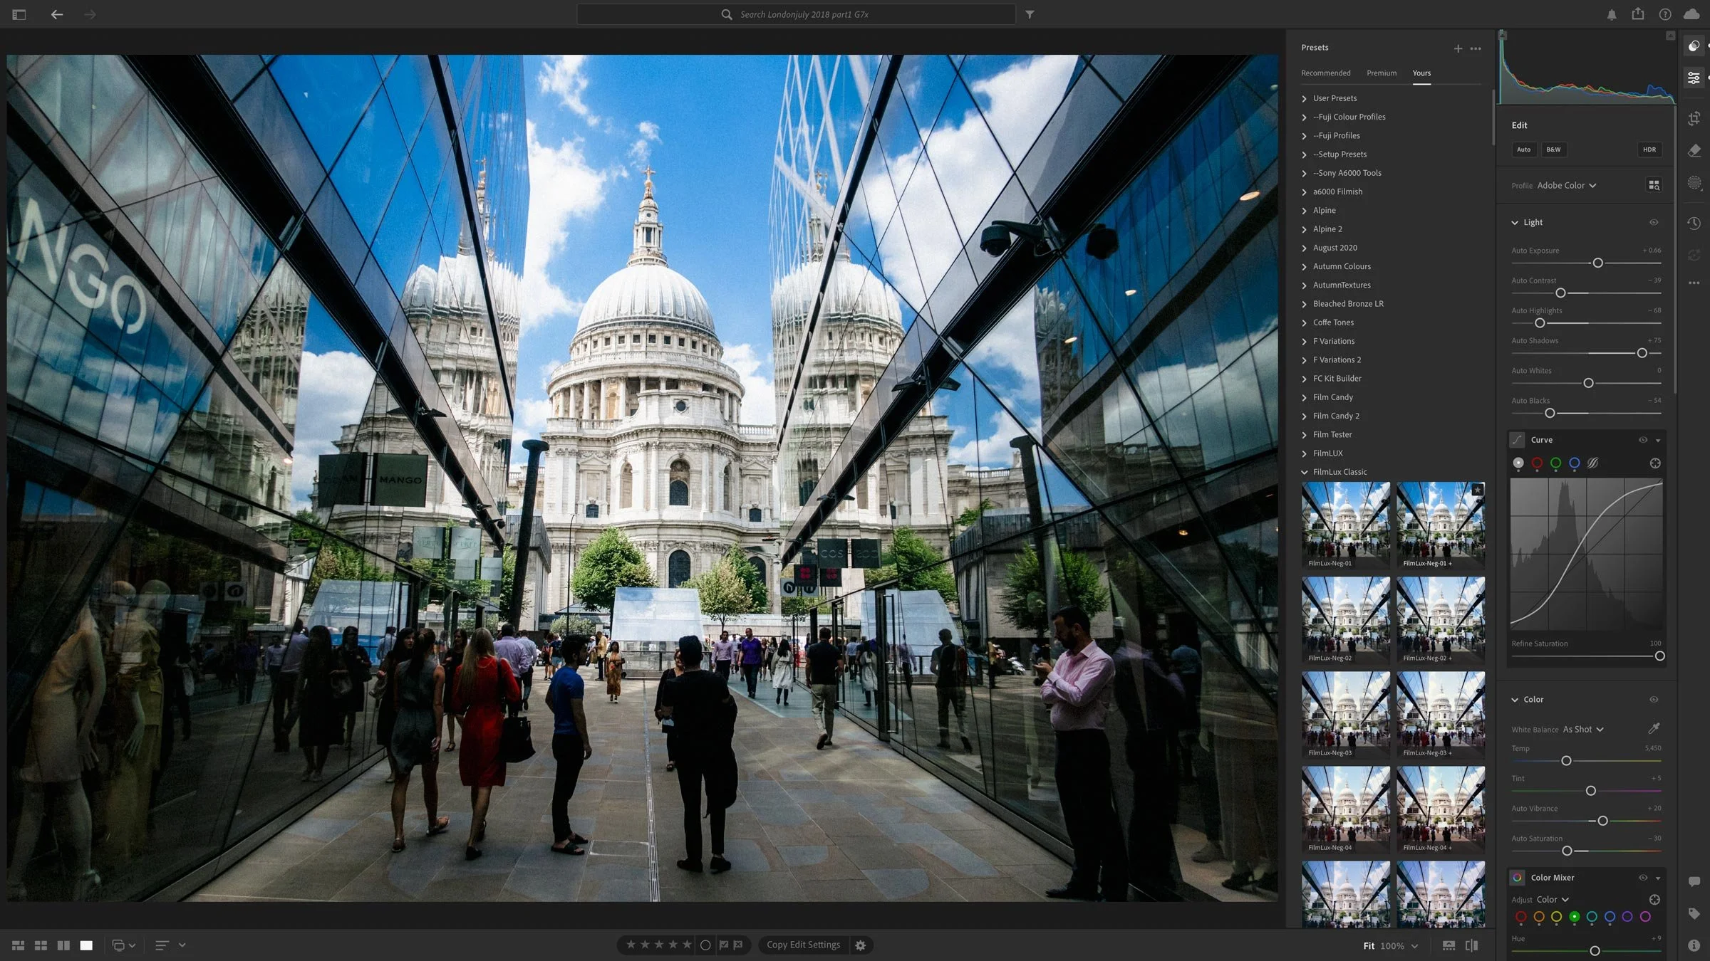1710x961 pixels.
Task: Click the plus icon to create preset
Action: click(x=1458, y=48)
